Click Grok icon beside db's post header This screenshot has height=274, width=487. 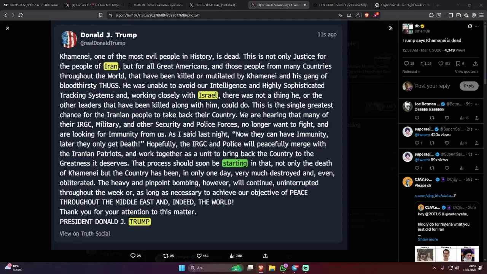click(x=470, y=26)
